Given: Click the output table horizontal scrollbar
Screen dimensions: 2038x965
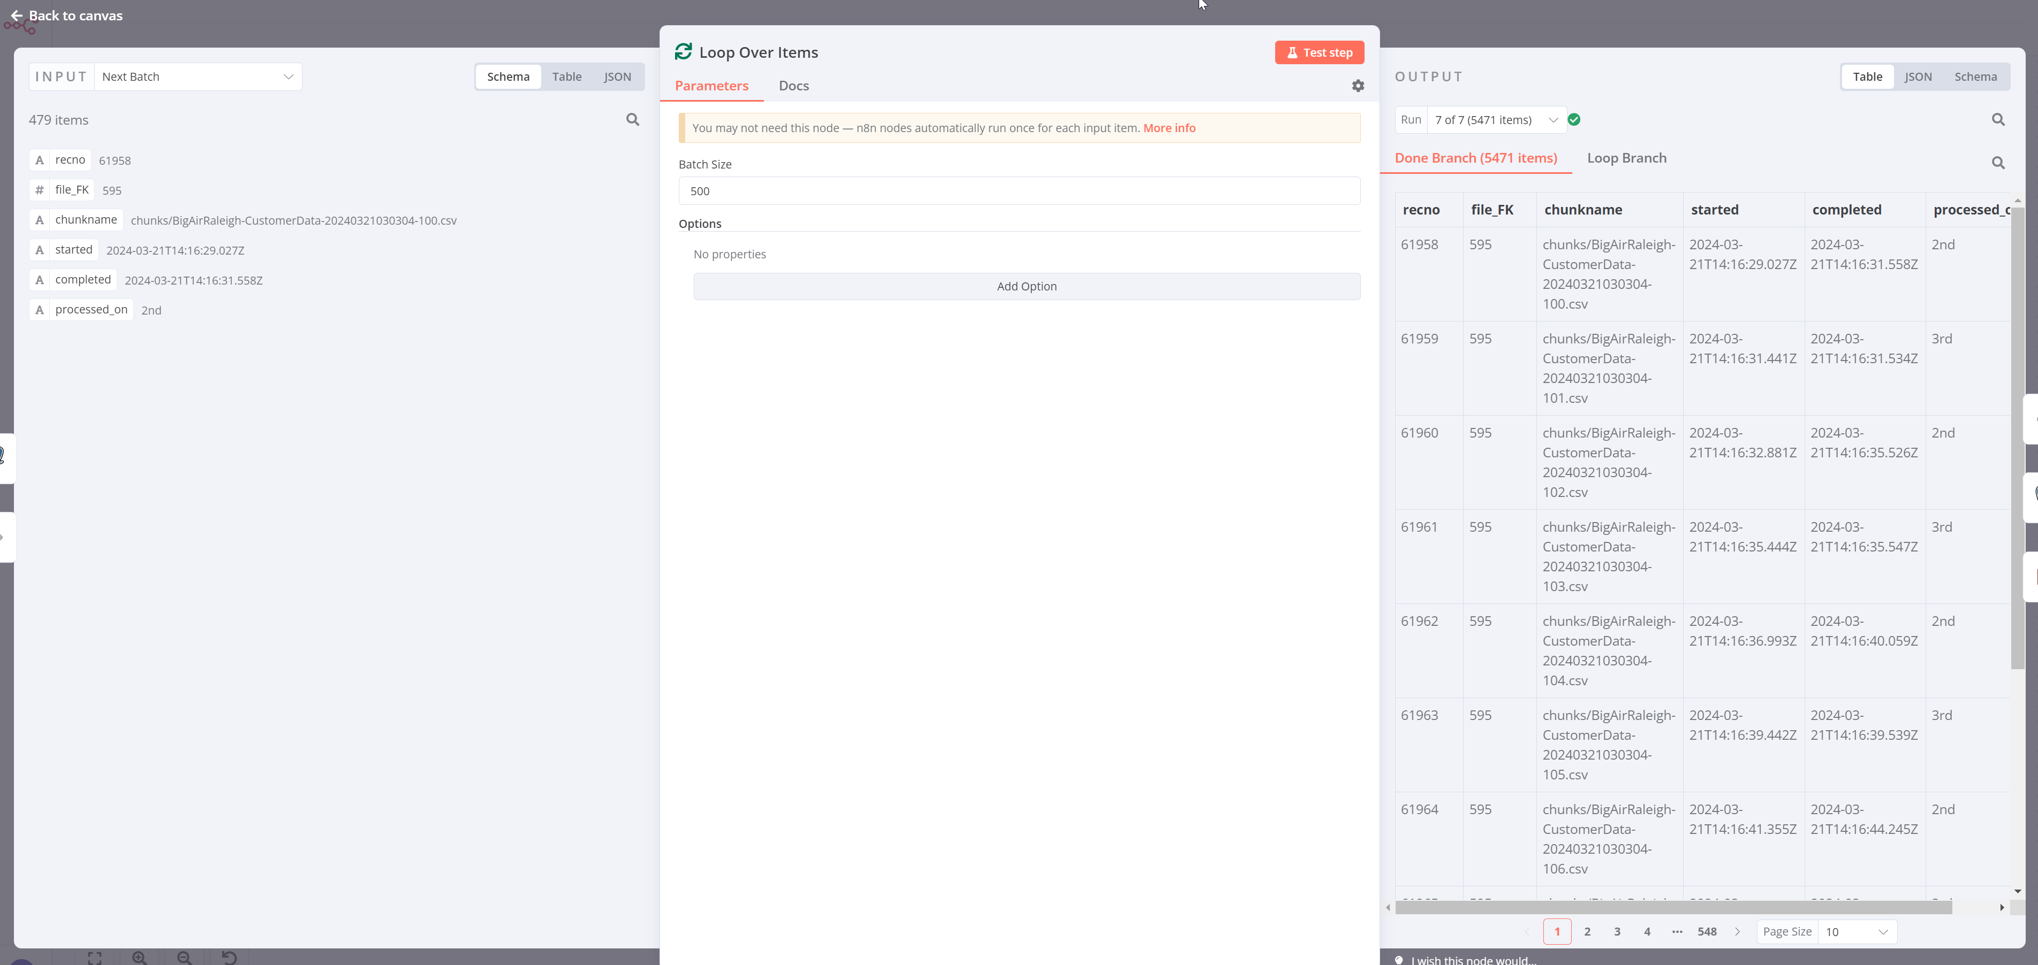Looking at the screenshot, I should click(x=1672, y=907).
